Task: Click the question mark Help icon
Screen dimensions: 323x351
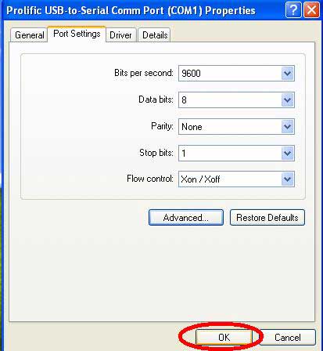Action: (293, 10)
